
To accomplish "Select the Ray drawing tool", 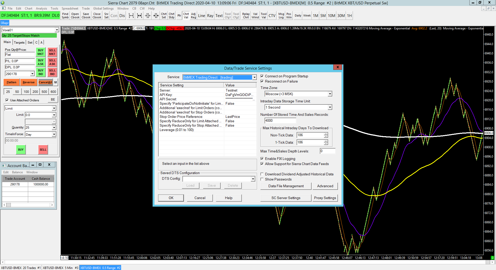I will [210, 16].
